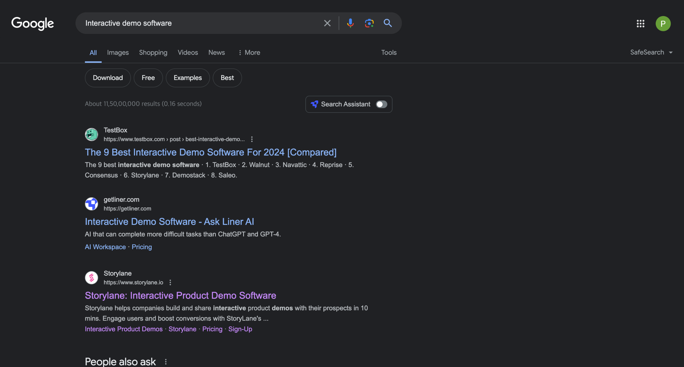The image size is (684, 367).
Task: Open Storylane: Interactive Product Demo Software result
Action: 180,296
